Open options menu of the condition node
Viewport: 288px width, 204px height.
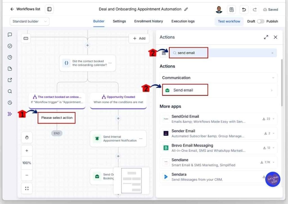(x=110, y=63)
